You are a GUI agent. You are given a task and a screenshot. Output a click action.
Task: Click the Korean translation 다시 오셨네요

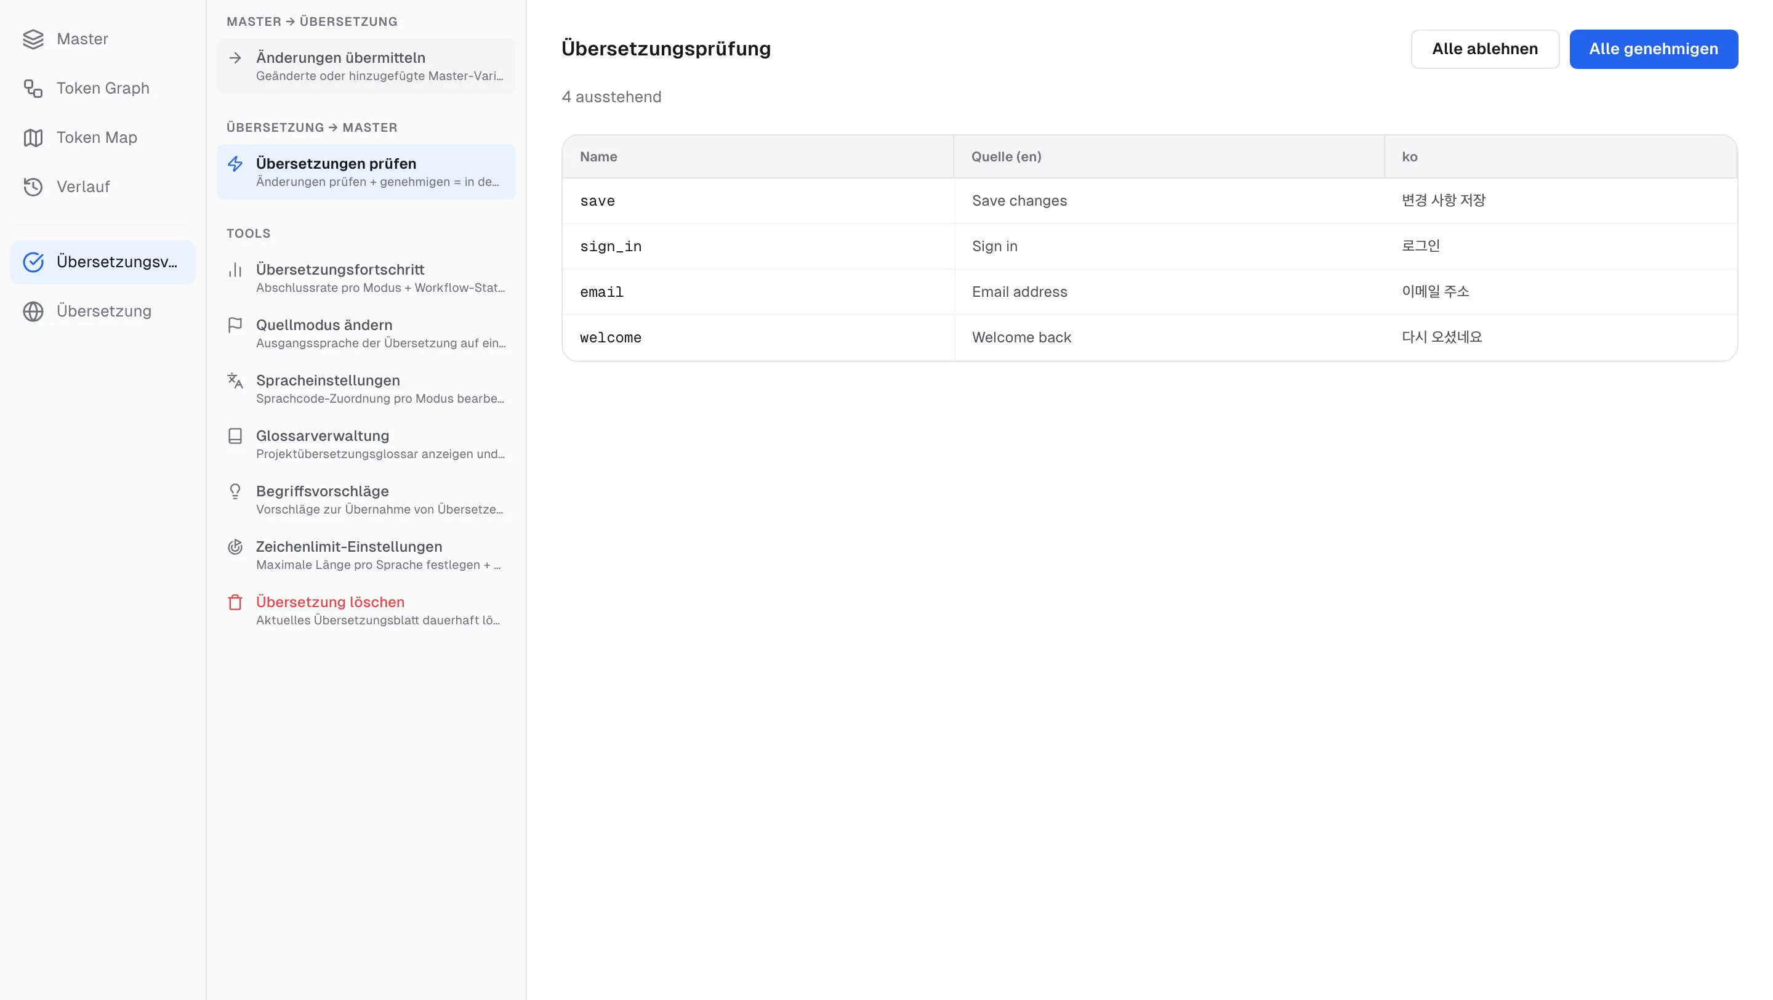click(x=1441, y=337)
